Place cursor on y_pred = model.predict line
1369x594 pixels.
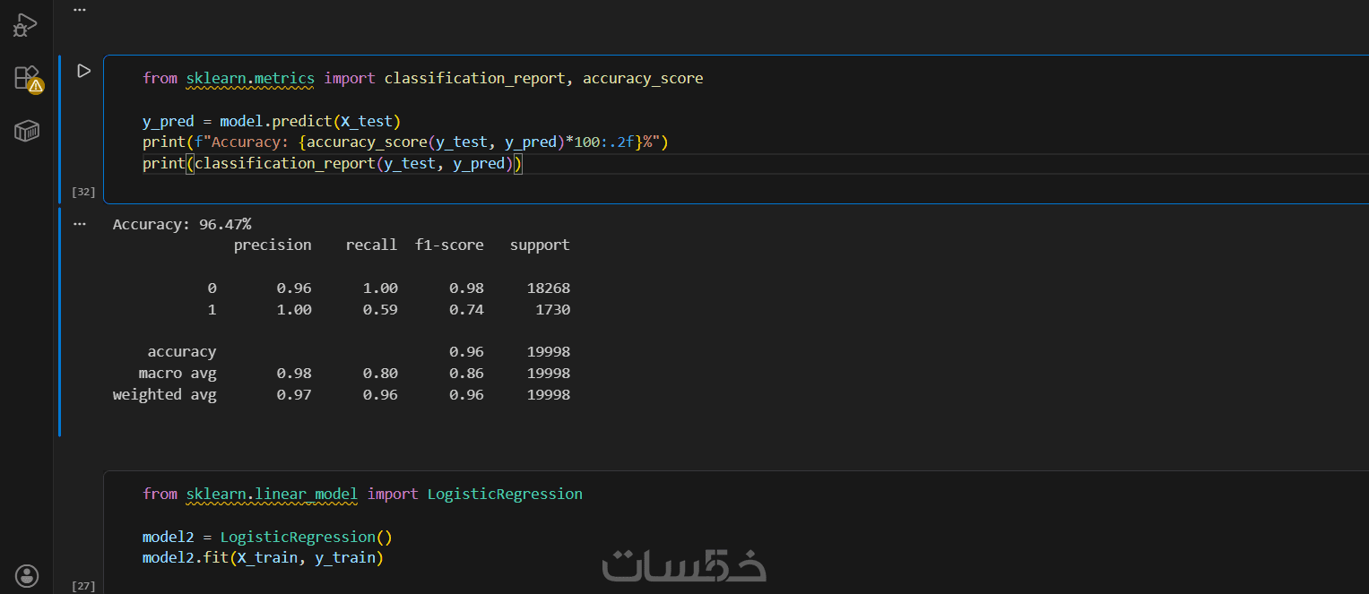(271, 121)
